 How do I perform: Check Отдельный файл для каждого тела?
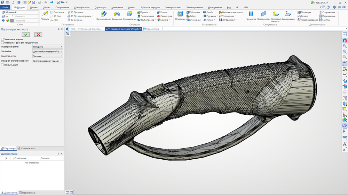point(2,43)
